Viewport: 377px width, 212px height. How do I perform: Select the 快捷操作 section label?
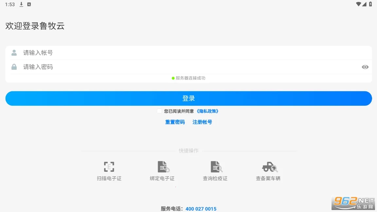(188, 150)
